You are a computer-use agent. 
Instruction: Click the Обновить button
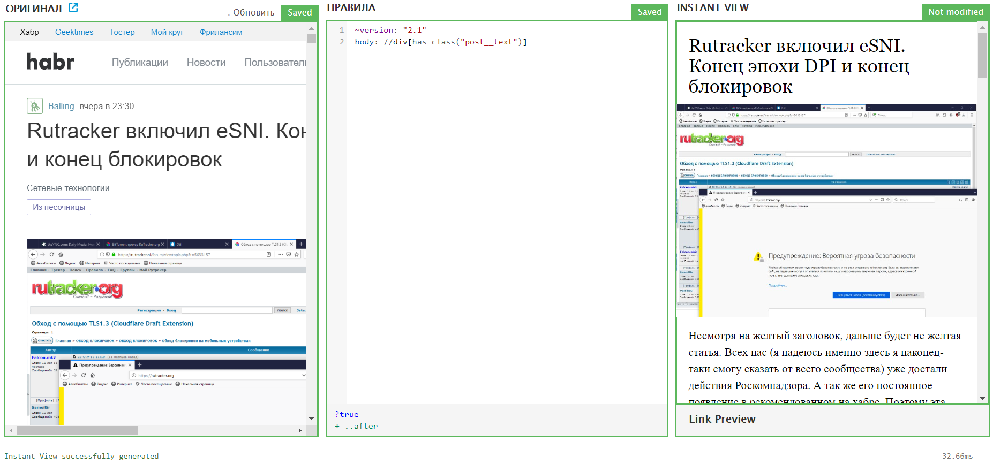click(x=254, y=12)
